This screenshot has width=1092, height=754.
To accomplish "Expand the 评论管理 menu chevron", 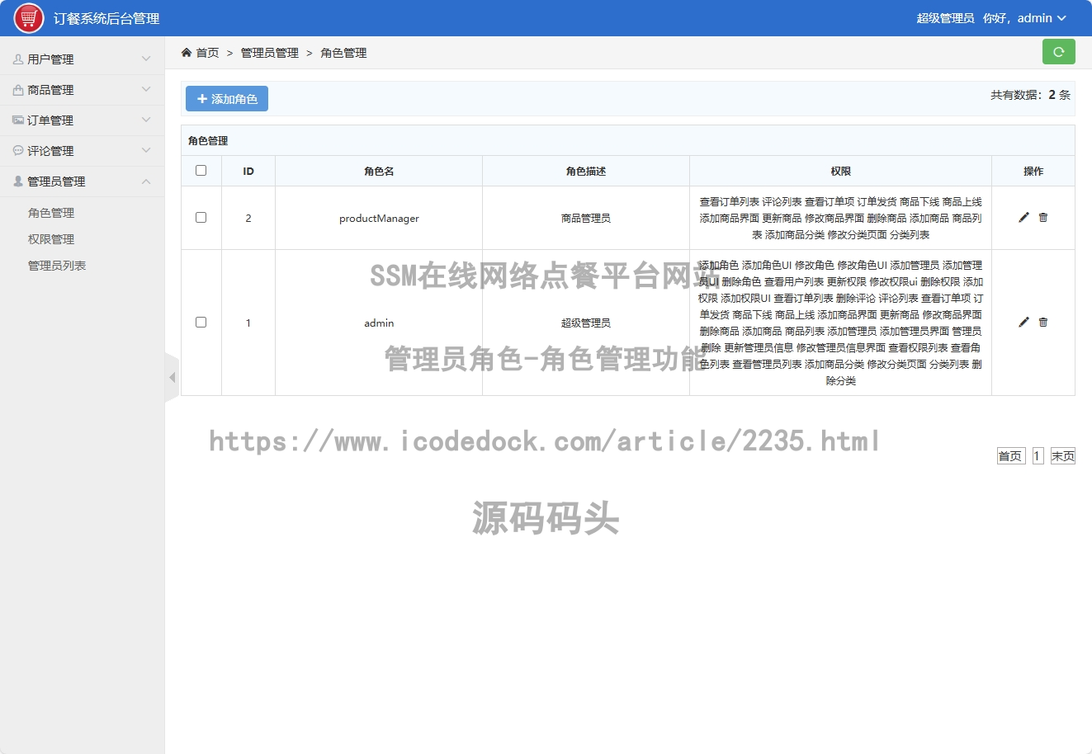I will tap(146, 151).
